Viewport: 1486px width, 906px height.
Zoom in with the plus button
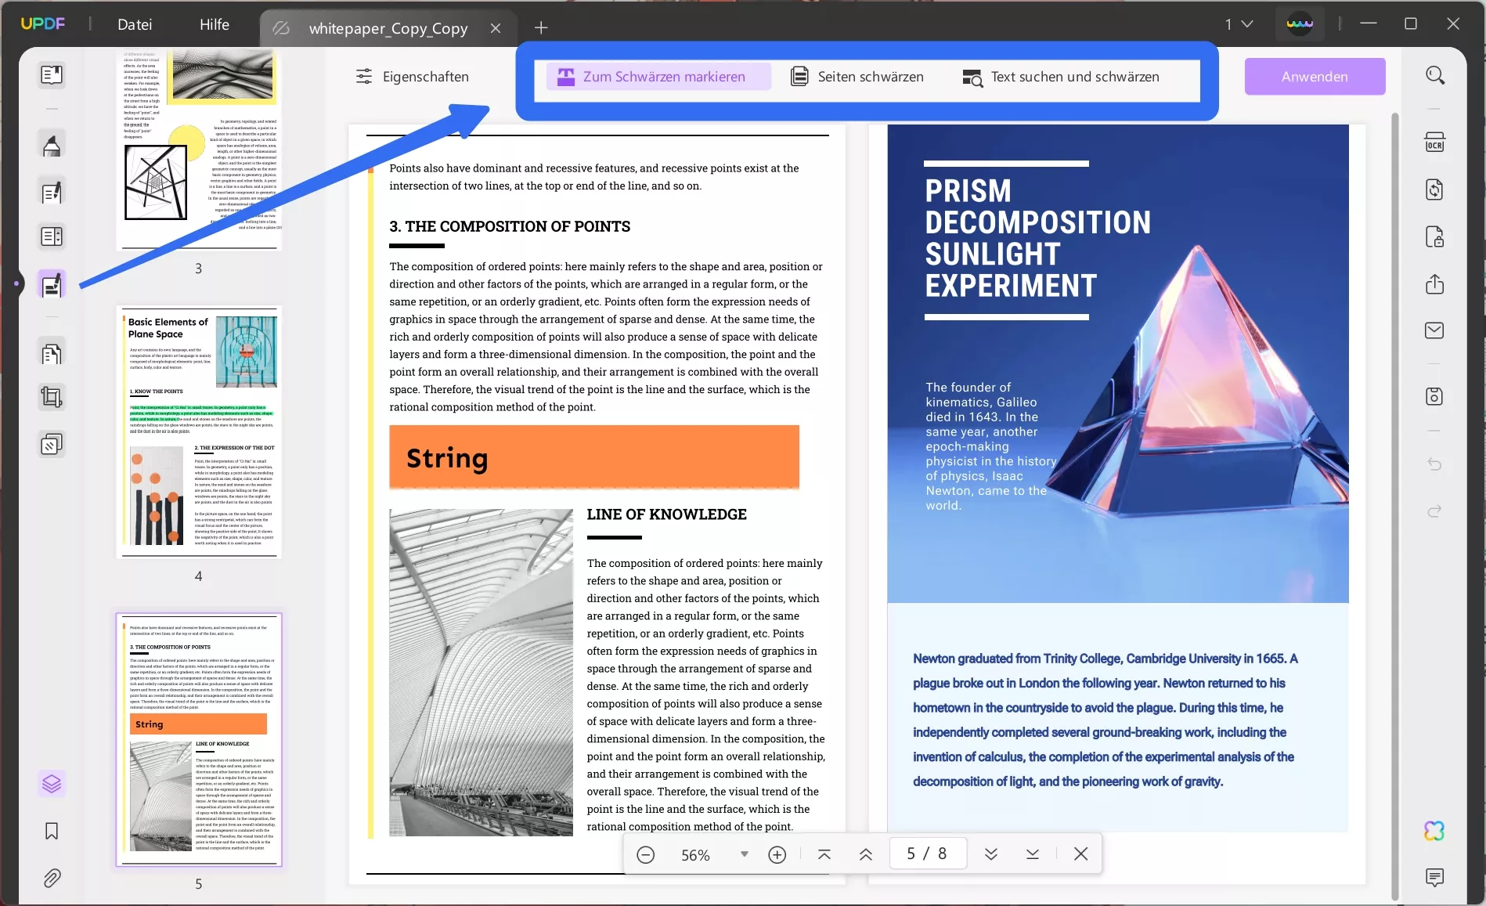[x=777, y=854]
